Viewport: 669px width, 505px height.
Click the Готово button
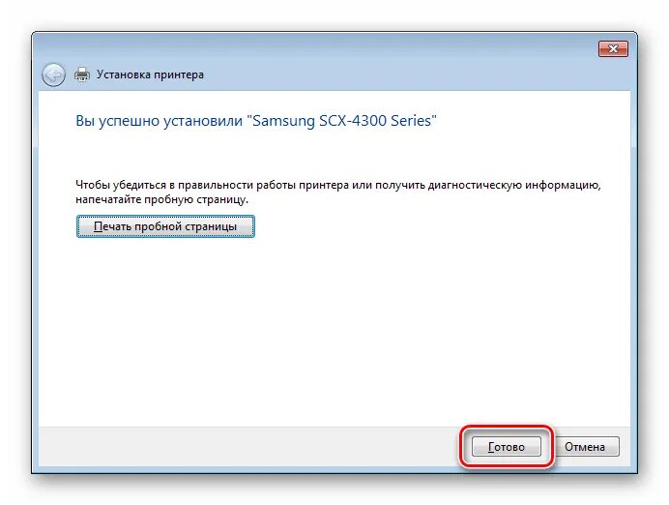[507, 447]
